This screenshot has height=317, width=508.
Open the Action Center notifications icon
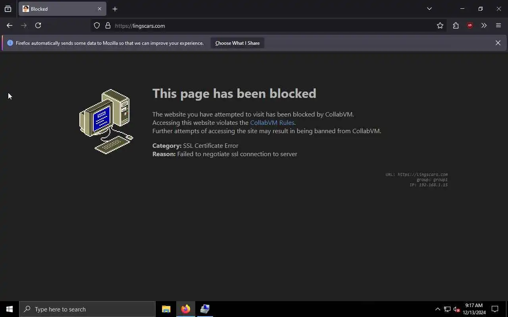tap(495, 309)
